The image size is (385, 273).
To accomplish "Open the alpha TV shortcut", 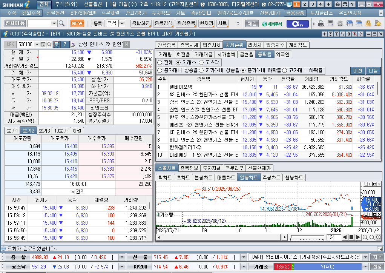I will point(298,24).
